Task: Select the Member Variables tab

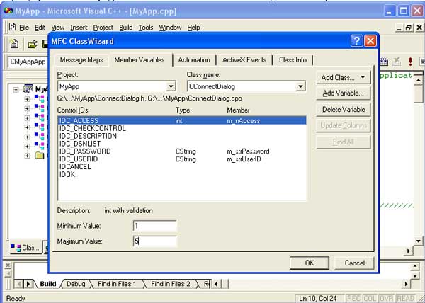Action: pyautogui.click(x=140, y=60)
